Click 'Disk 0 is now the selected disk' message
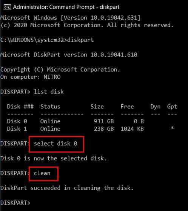The image size is (188, 211). (54, 158)
